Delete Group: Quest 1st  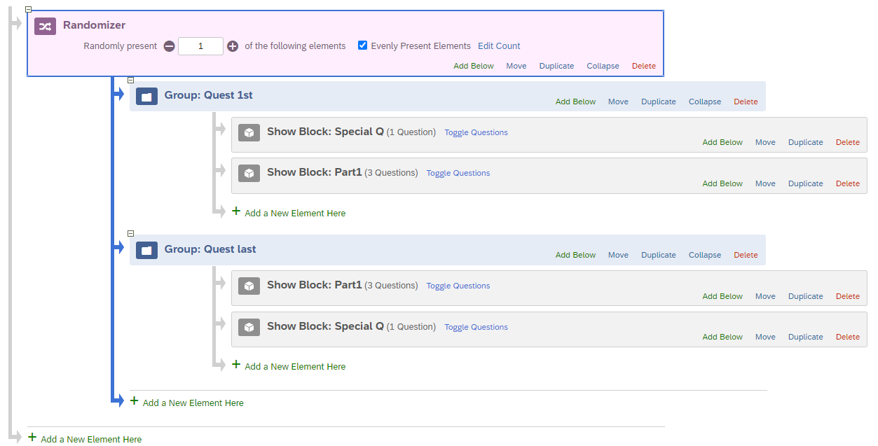[746, 102]
